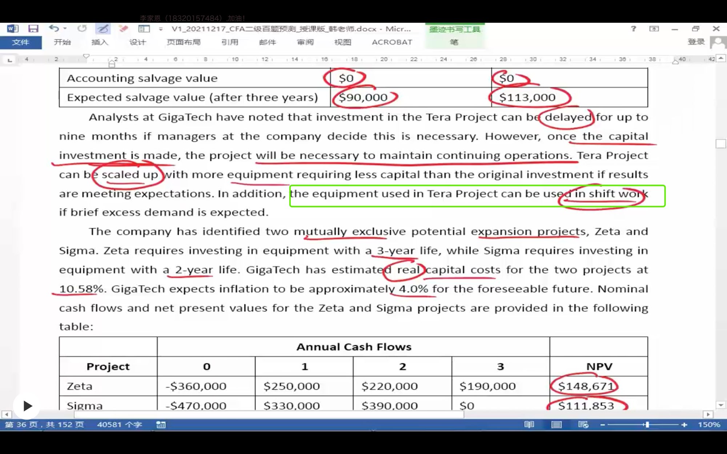Click the 10.58% real capital cost value
The height and width of the screenshot is (454, 727).
(x=82, y=289)
